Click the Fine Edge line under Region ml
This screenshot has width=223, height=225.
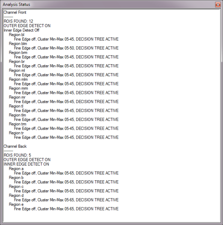(x=66, y=75)
